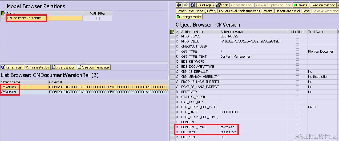Click Convert Optimistic Lock button
This screenshot has width=339, height=141.
coord(273,5)
